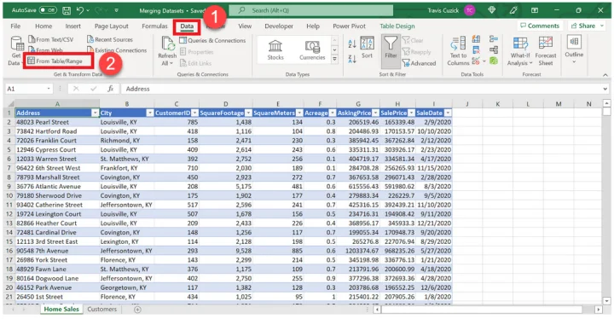The image size is (614, 319).
Task: Click the Save disk icon
Action: coord(67,10)
